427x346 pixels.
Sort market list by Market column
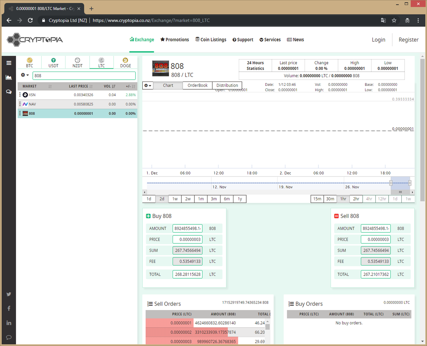pyautogui.click(x=37, y=86)
